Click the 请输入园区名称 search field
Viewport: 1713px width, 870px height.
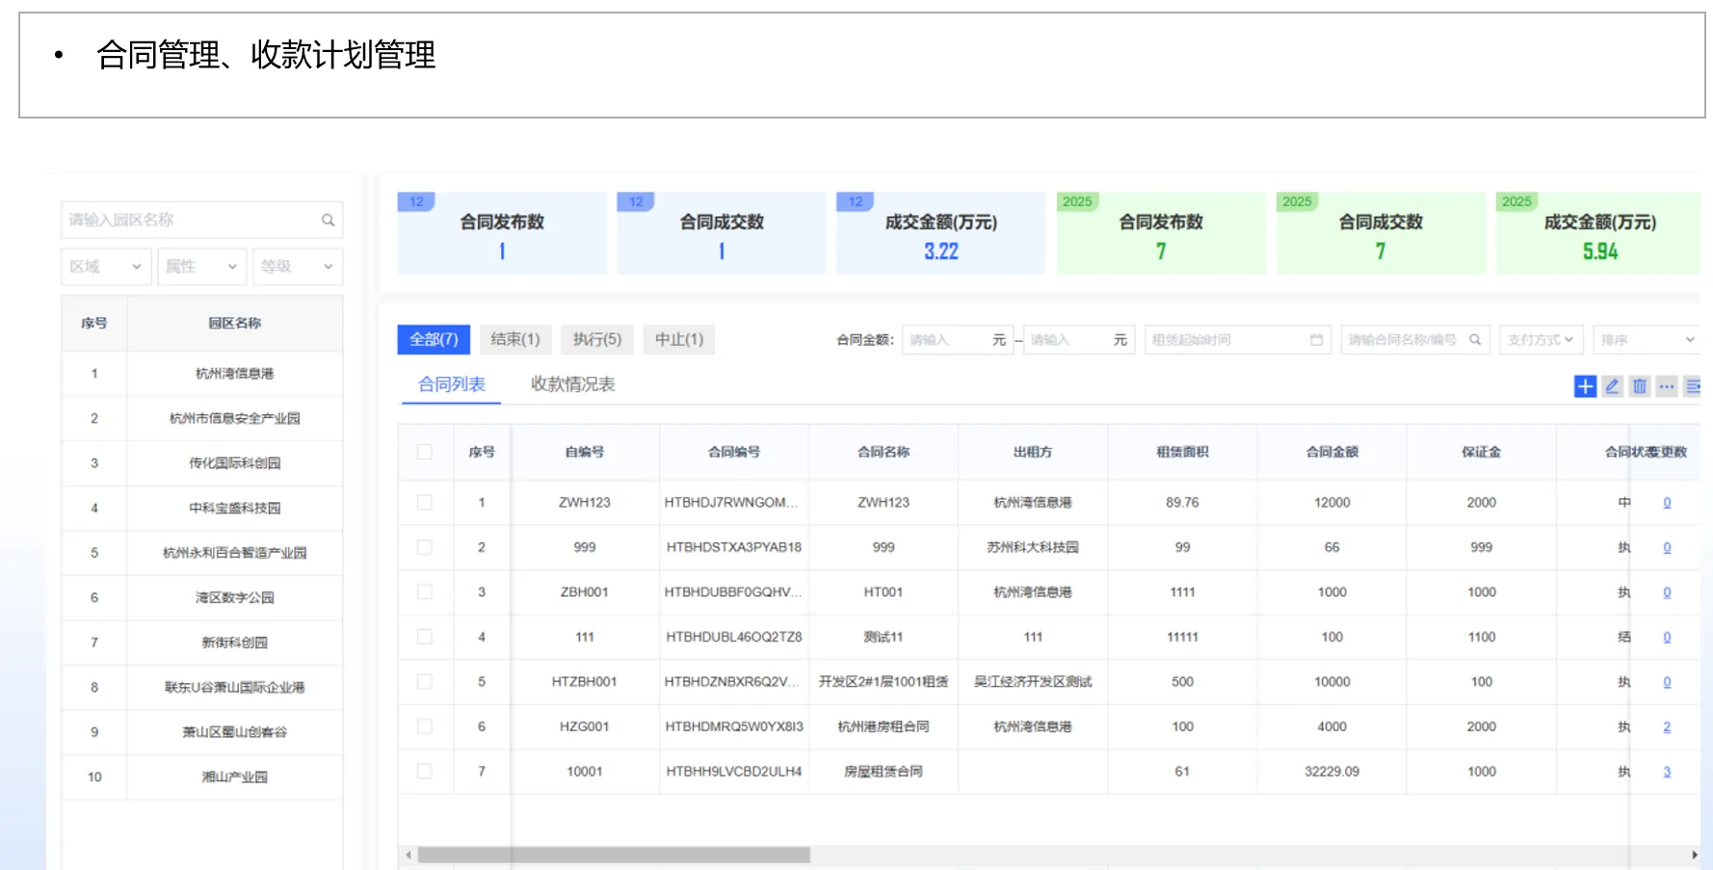click(202, 220)
